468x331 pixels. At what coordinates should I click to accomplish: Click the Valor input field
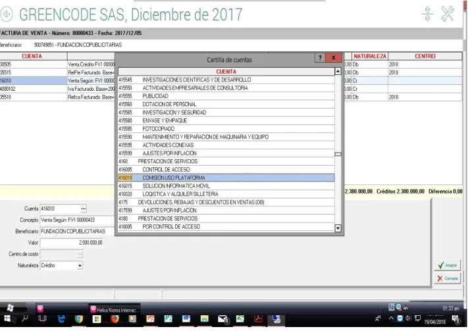tap(72, 243)
